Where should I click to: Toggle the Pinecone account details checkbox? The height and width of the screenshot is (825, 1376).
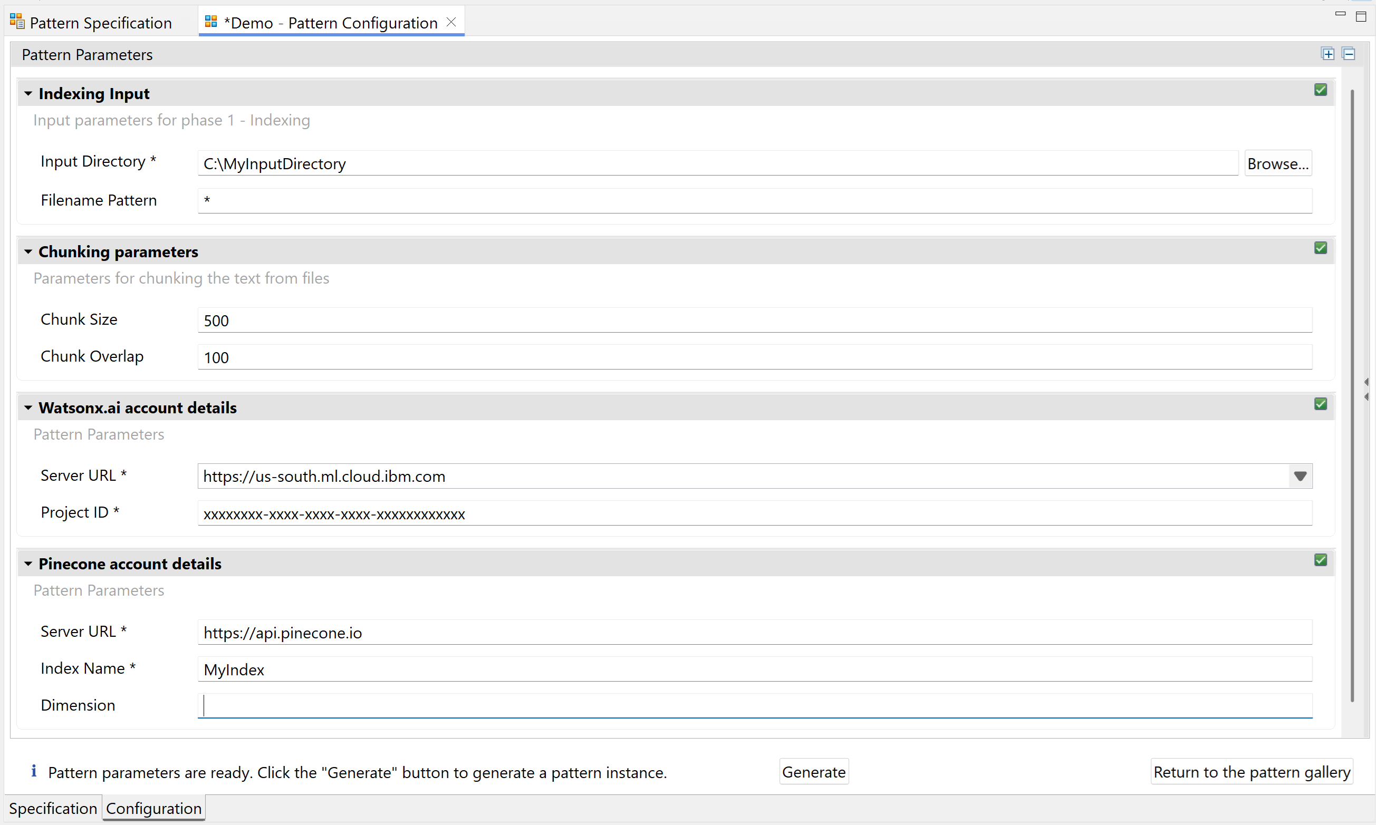tap(1321, 560)
